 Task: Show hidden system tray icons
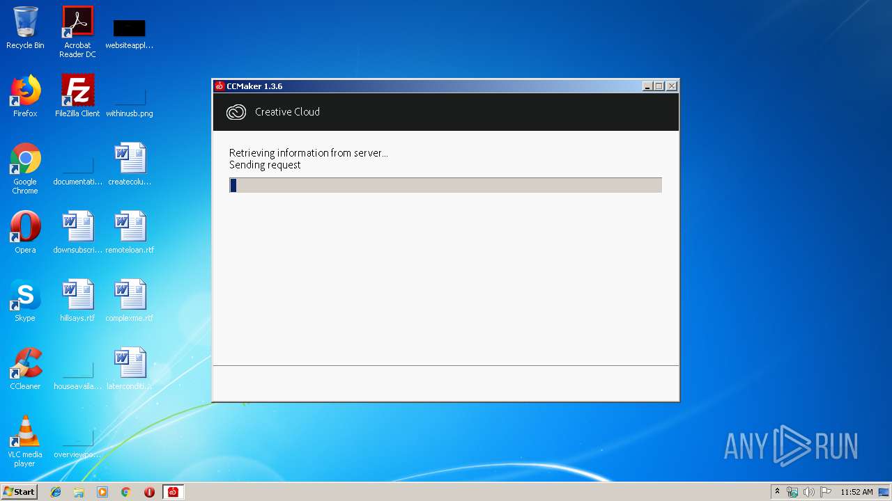pos(777,492)
